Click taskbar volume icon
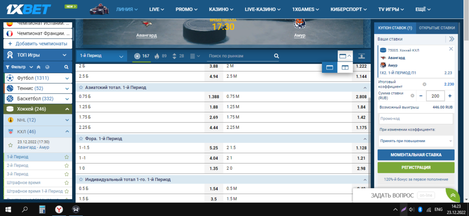Viewport: 469px width, 216px height. tap(412, 209)
